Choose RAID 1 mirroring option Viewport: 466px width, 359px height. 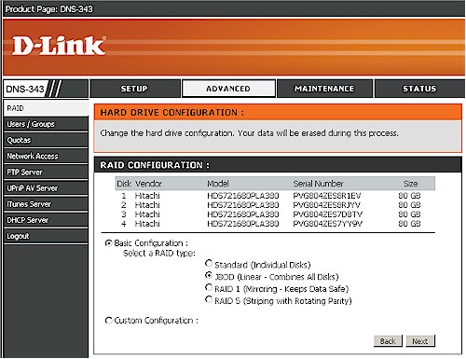click(x=209, y=287)
